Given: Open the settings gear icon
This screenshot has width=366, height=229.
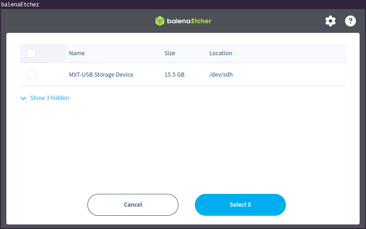Looking at the screenshot, I should click(x=330, y=21).
